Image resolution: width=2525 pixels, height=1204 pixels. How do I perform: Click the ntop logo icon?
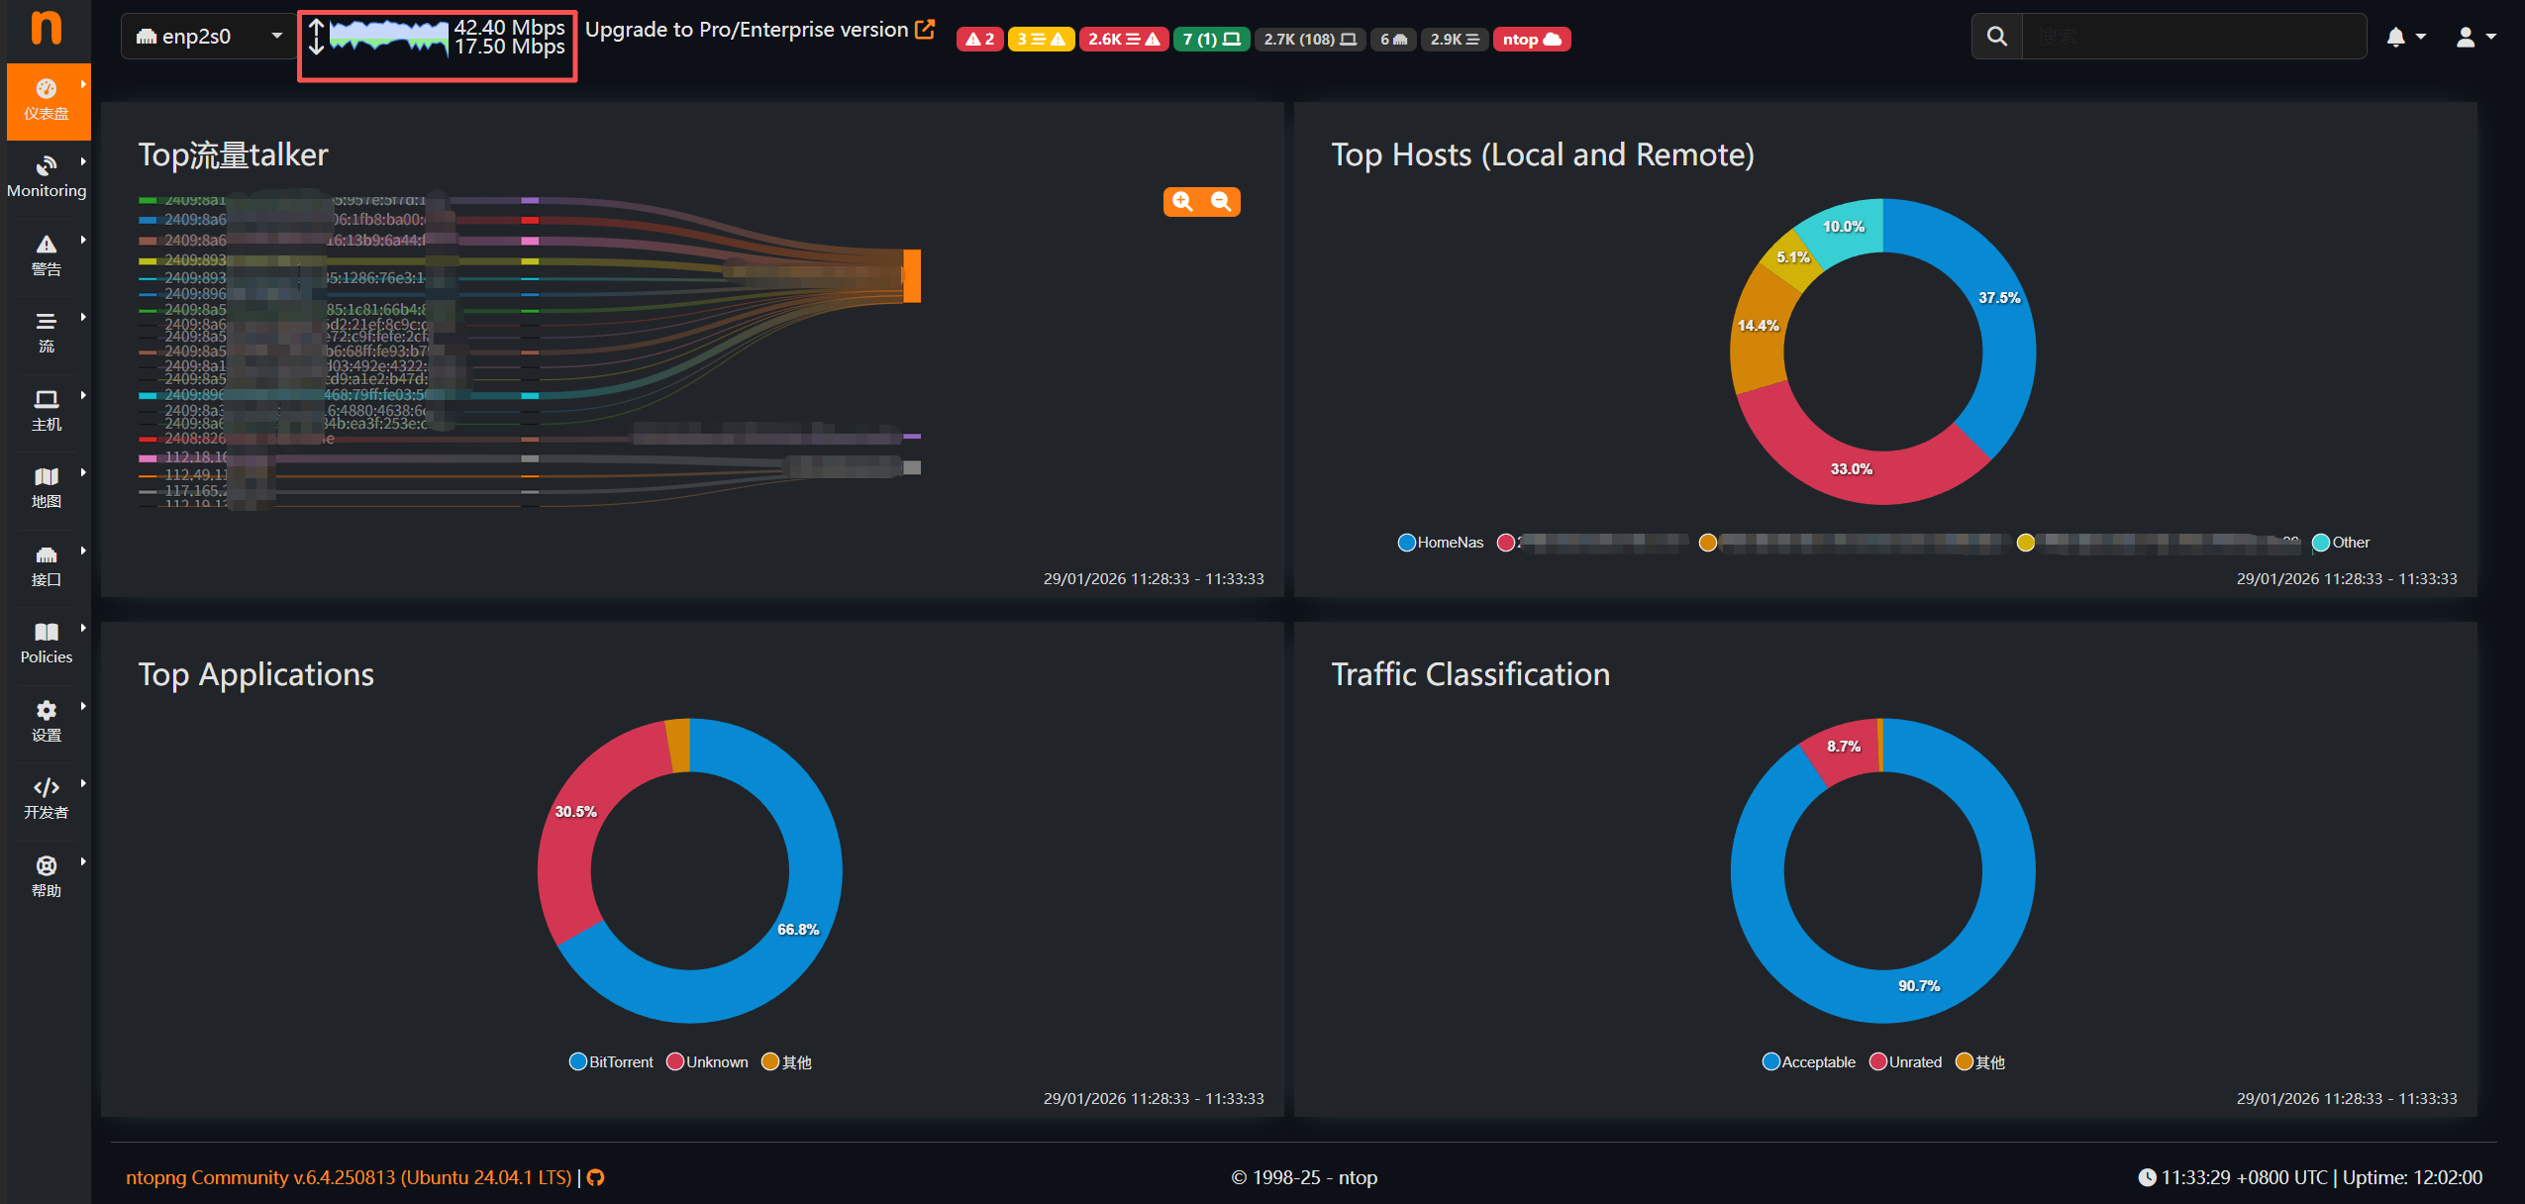pos(46,27)
